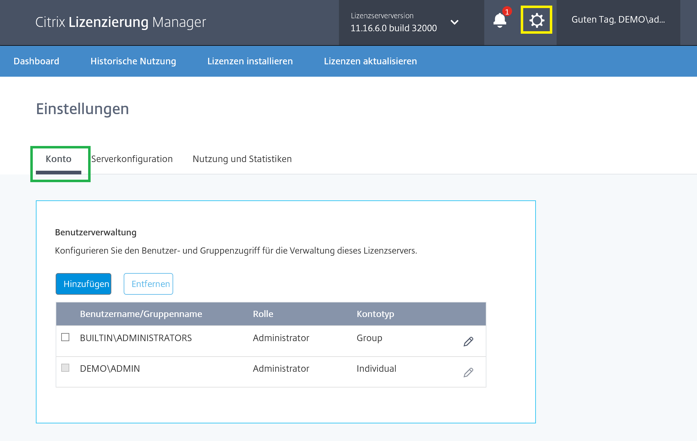
Task: Navigate to Lizenzen installieren
Action: coord(250,61)
